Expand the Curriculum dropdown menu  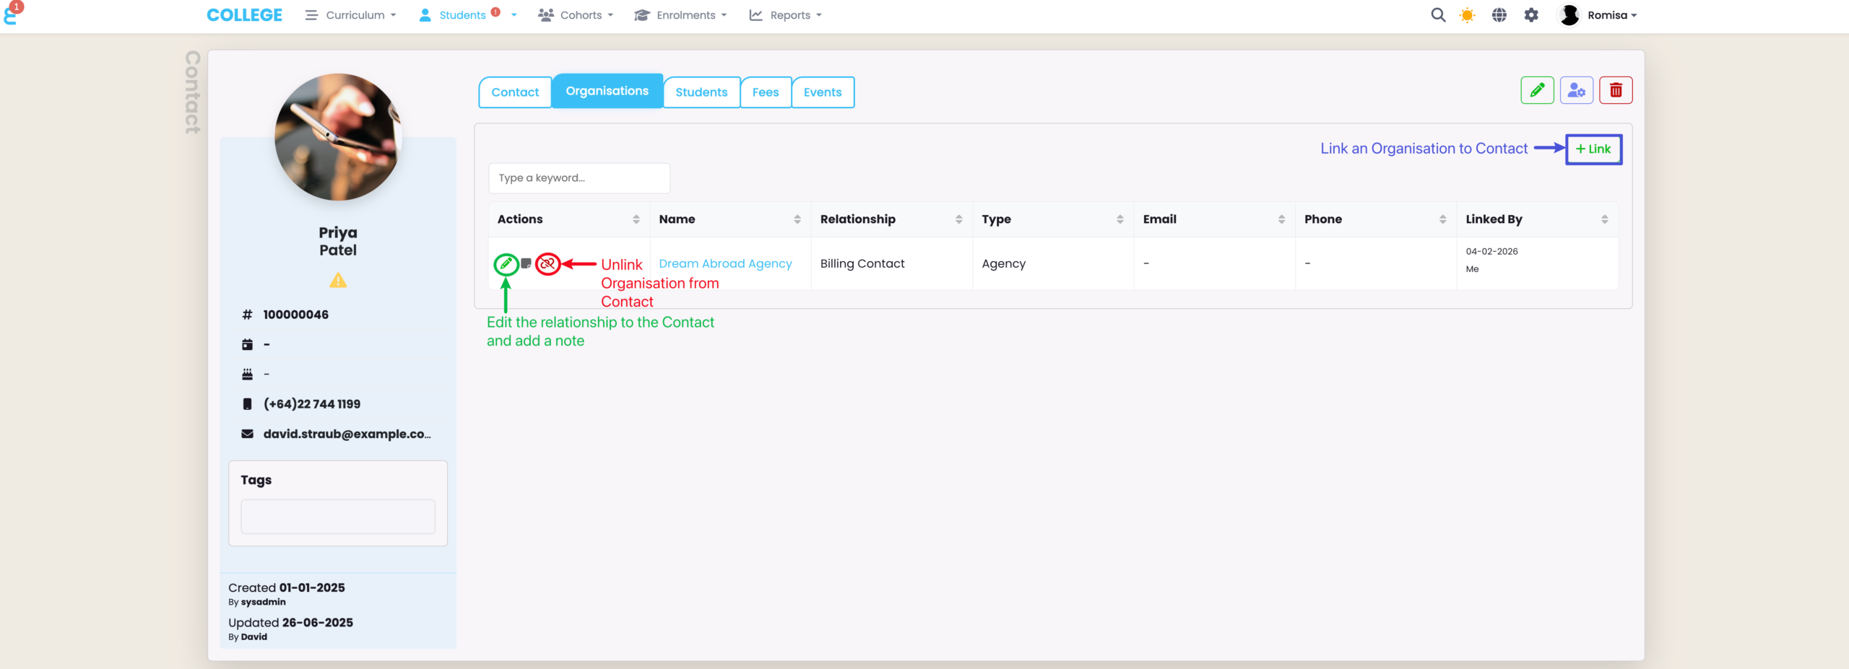pyautogui.click(x=351, y=15)
